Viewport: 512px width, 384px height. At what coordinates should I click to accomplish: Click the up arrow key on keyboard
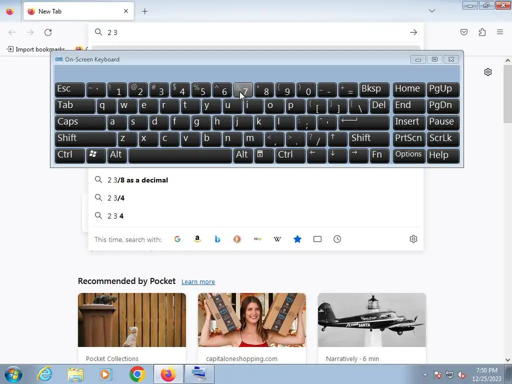click(337, 139)
